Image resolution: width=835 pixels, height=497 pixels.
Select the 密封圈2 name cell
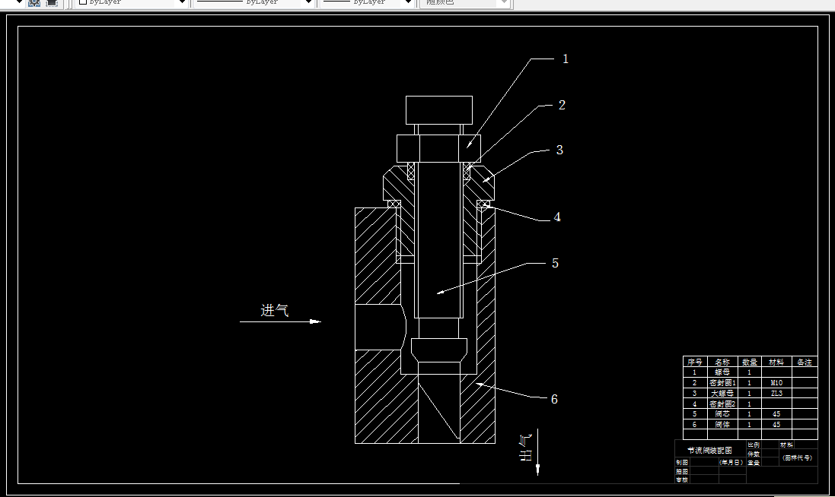point(722,404)
